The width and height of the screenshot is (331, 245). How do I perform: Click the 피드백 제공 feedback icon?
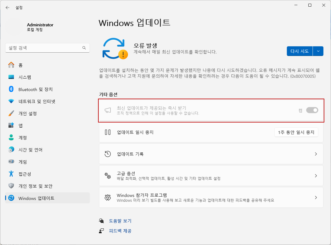click(101, 231)
